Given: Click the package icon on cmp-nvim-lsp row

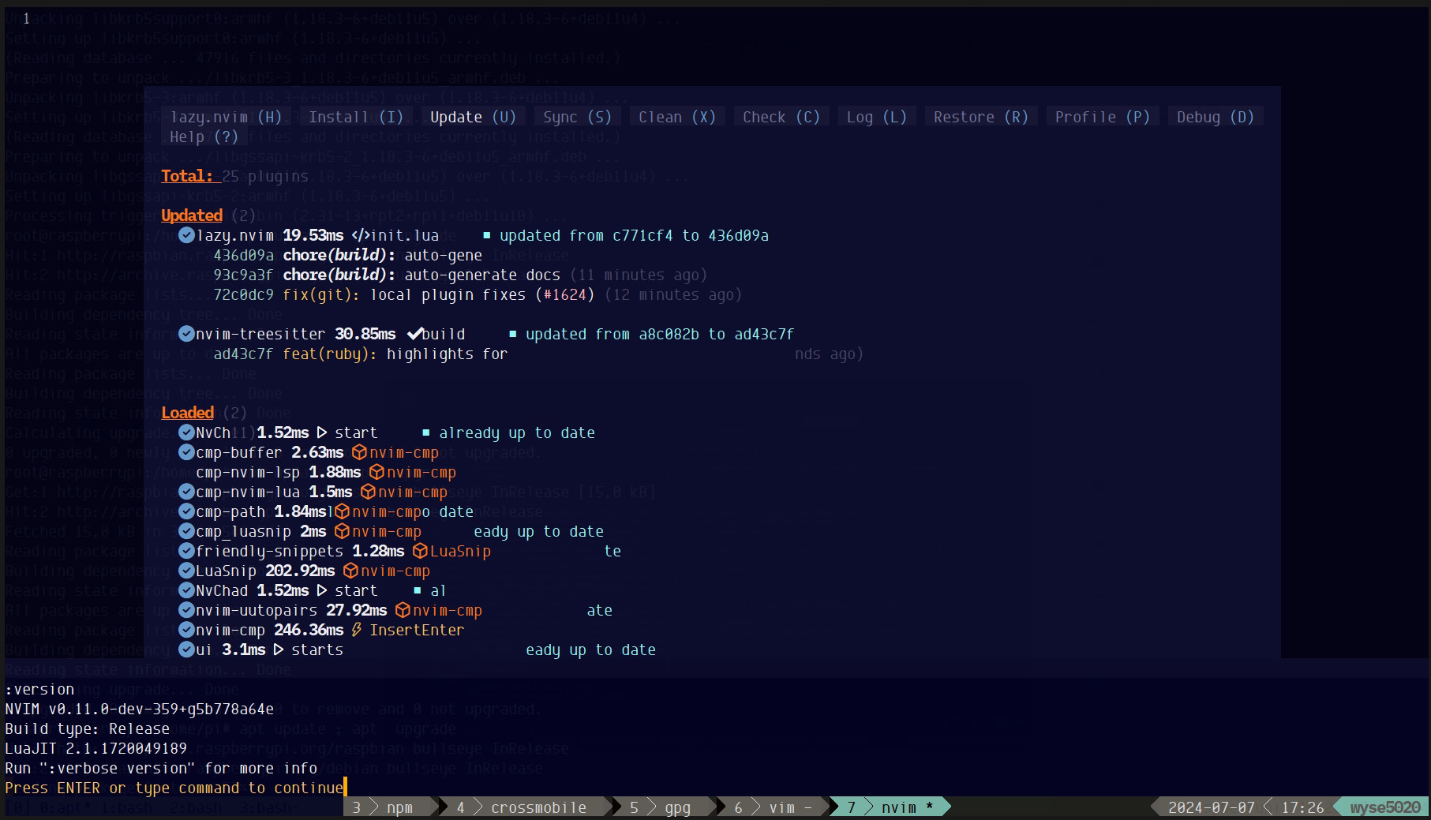Looking at the screenshot, I should 376,472.
